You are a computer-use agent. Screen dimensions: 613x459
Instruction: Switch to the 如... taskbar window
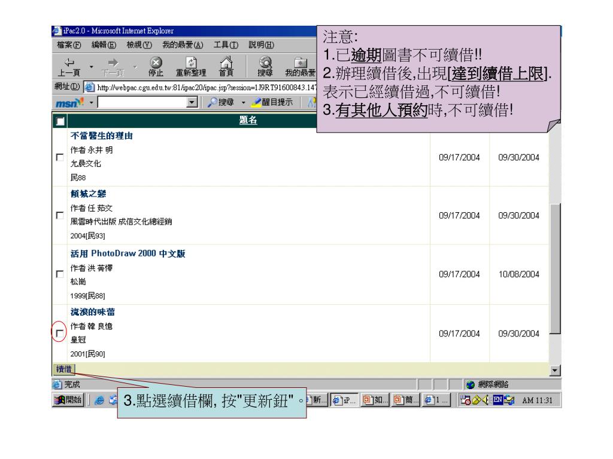(375, 400)
